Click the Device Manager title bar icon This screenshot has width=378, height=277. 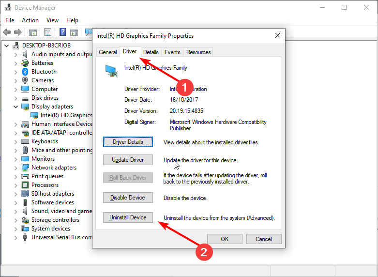pyautogui.click(x=8, y=7)
